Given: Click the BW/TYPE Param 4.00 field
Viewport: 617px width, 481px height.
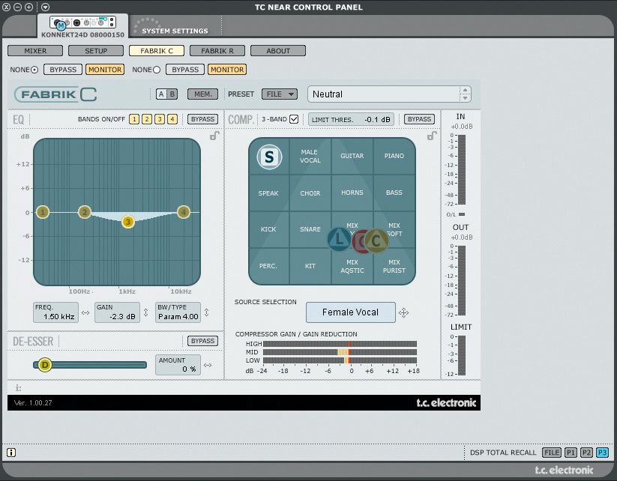Looking at the screenshot, I should pos(178,312).
